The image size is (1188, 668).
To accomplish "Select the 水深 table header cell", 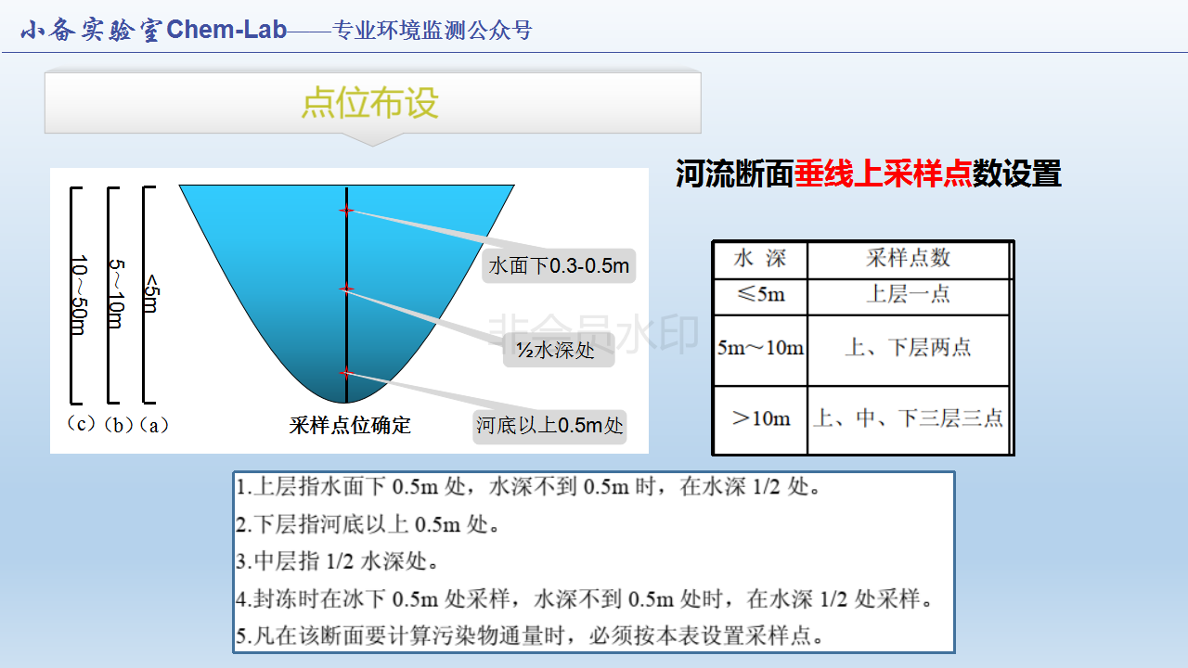I will [x=759, y=260].
